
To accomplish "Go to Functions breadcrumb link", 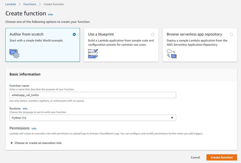I will point(30,4).
